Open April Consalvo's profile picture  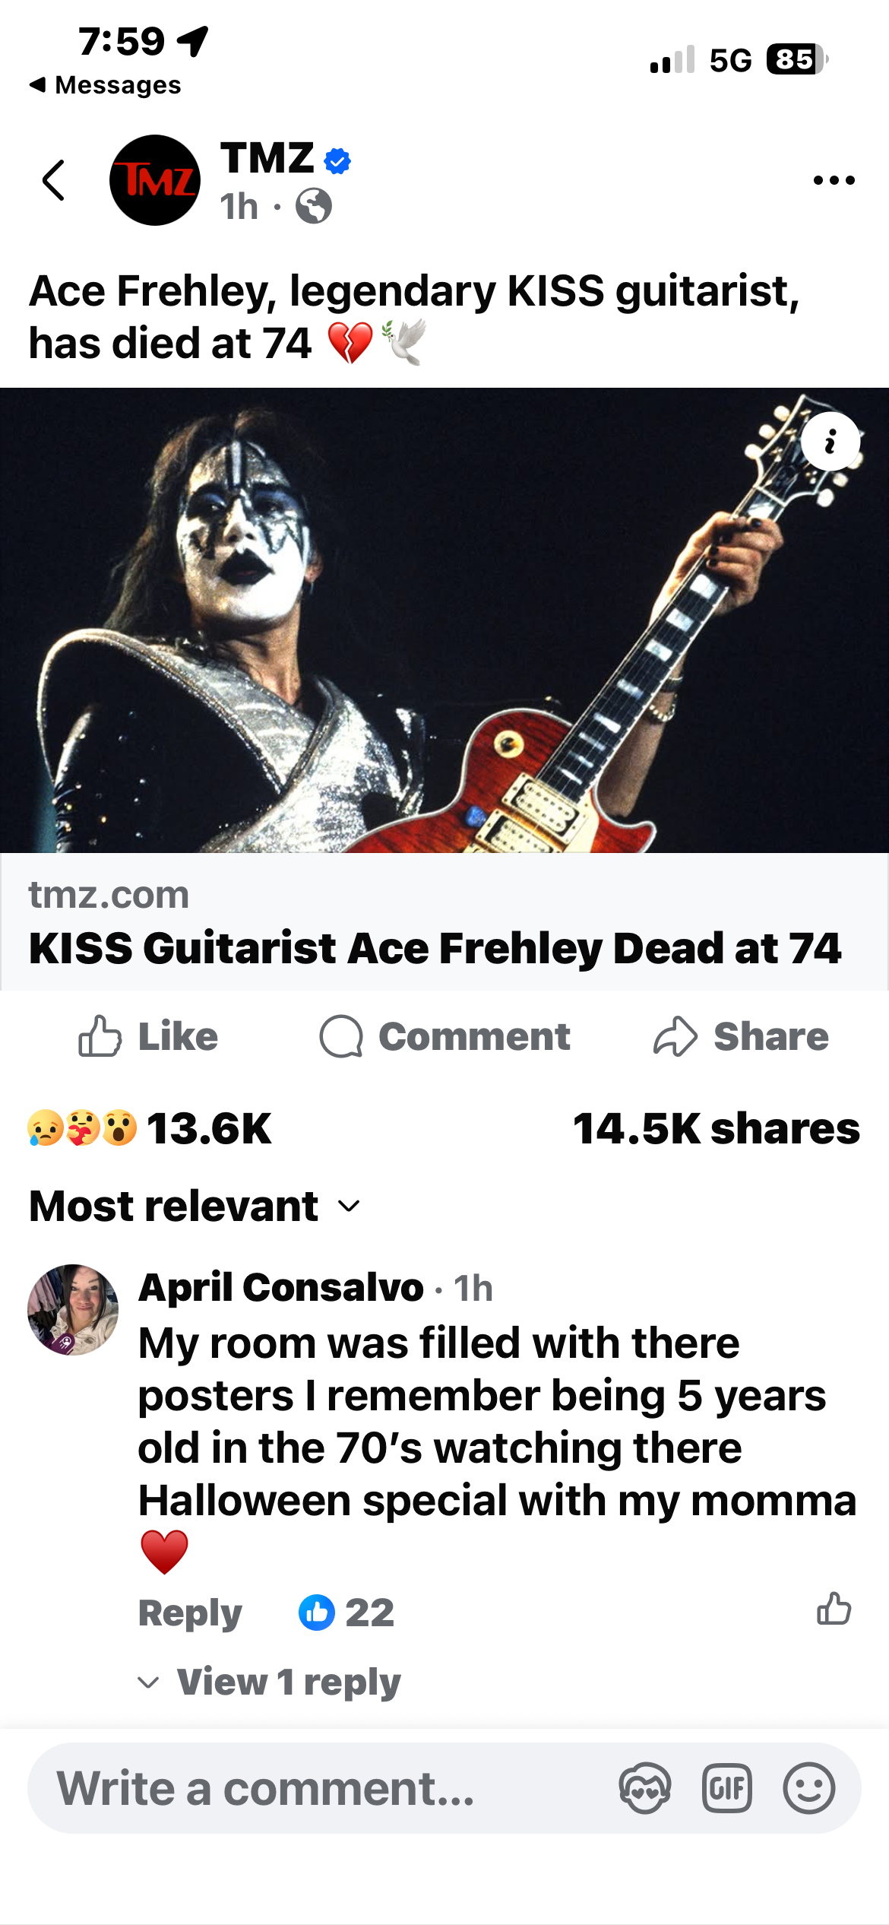(x=73, y=1309)
